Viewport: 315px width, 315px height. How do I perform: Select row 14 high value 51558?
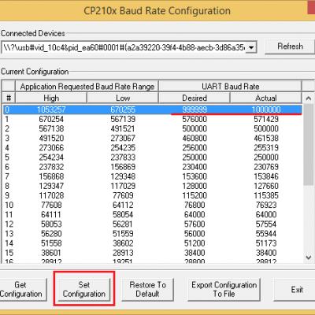[51, 243]
